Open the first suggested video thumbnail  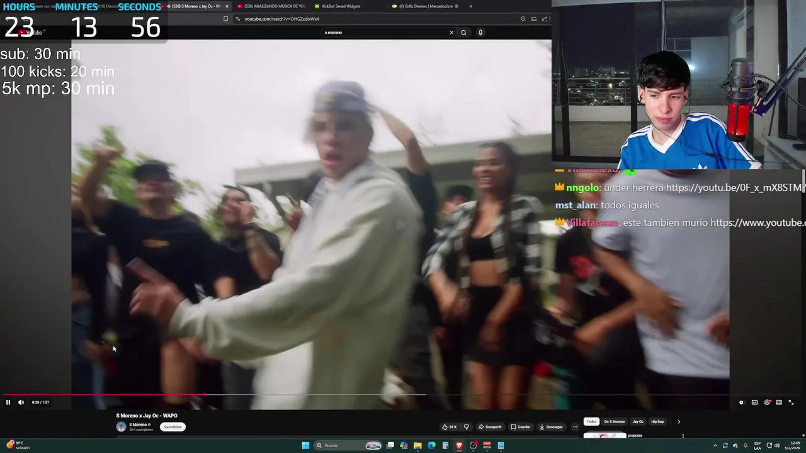(x=604, y=435)
